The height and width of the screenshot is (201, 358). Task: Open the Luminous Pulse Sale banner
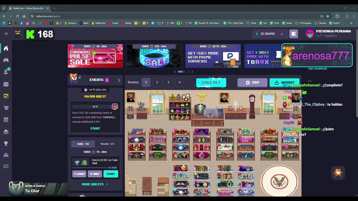(x=95, y=56)
